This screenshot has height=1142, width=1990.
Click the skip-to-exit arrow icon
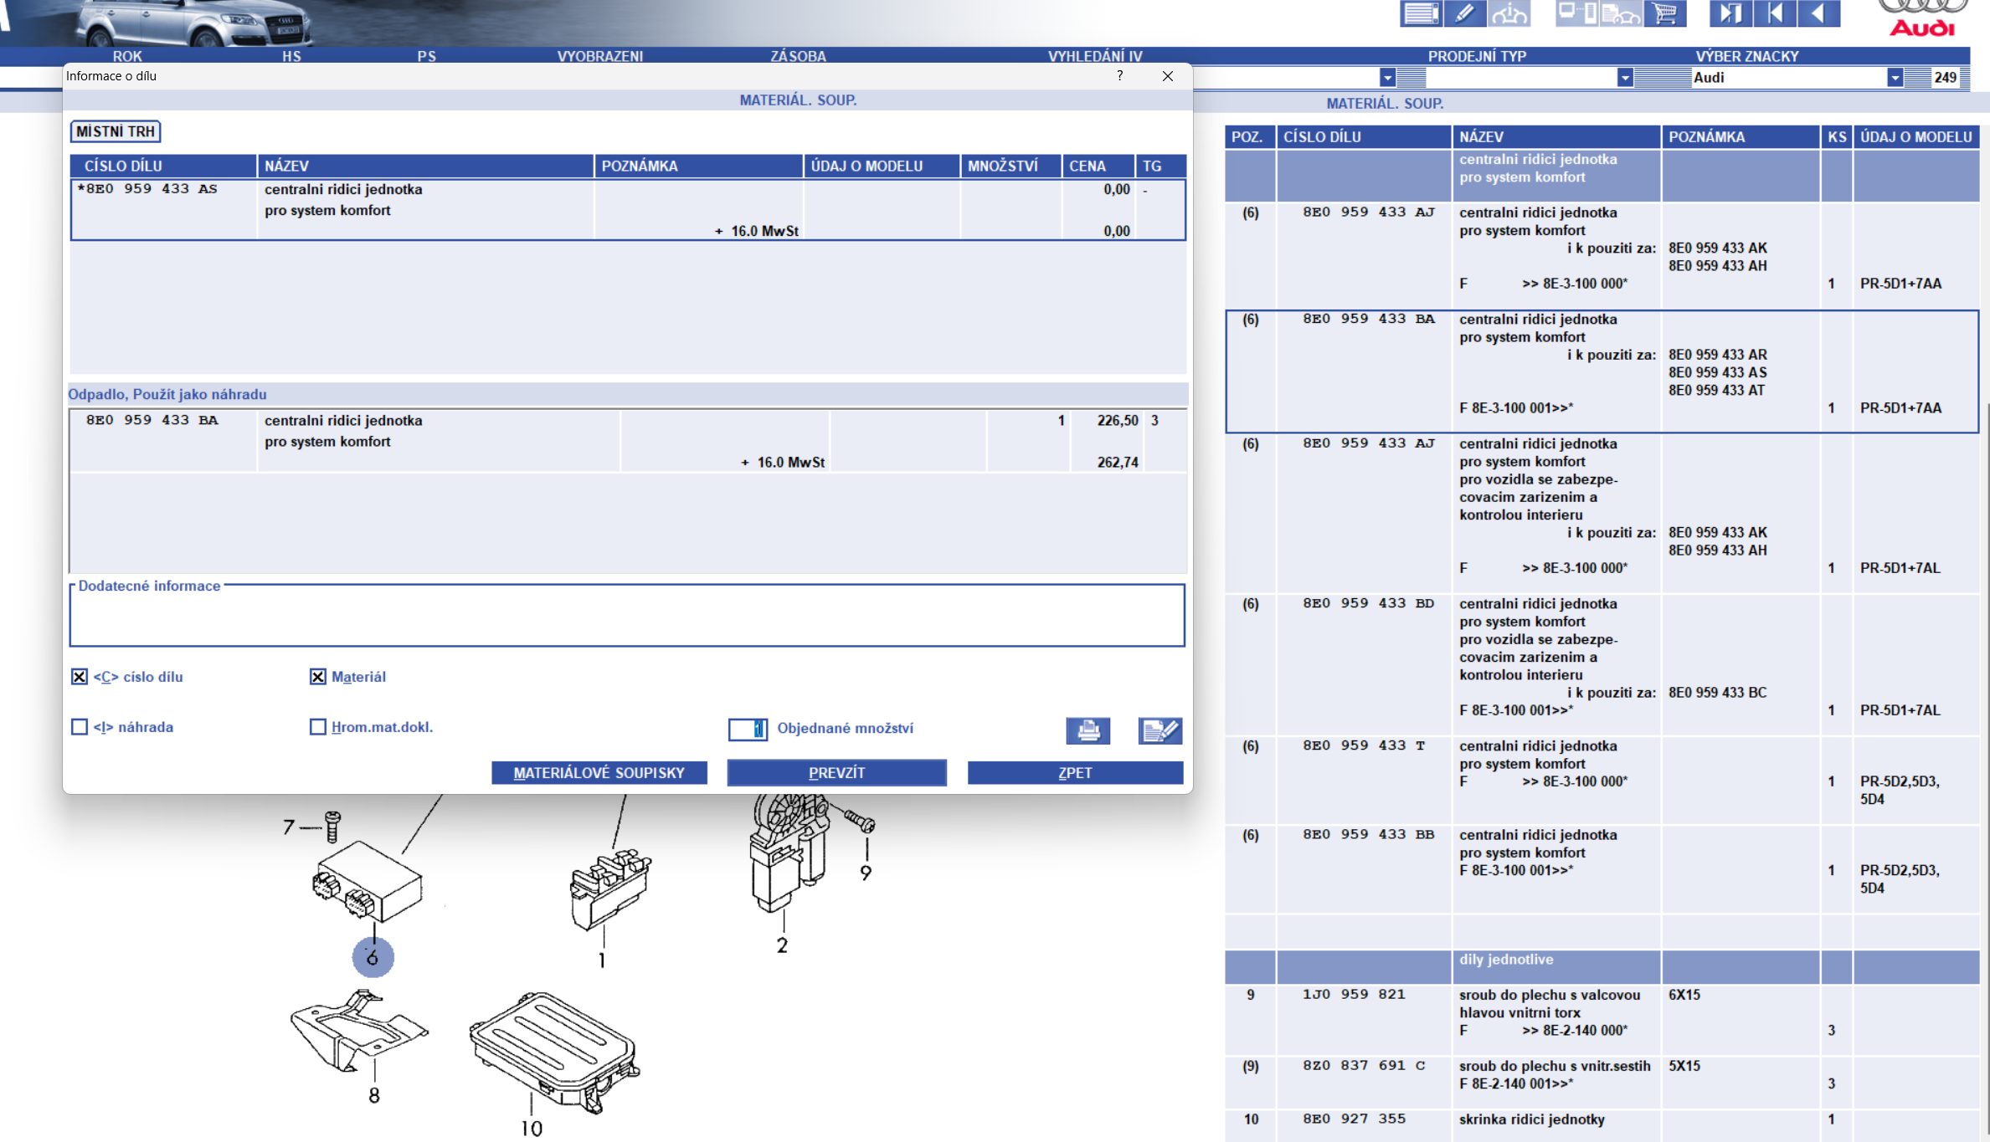(x=1730, y=13)
